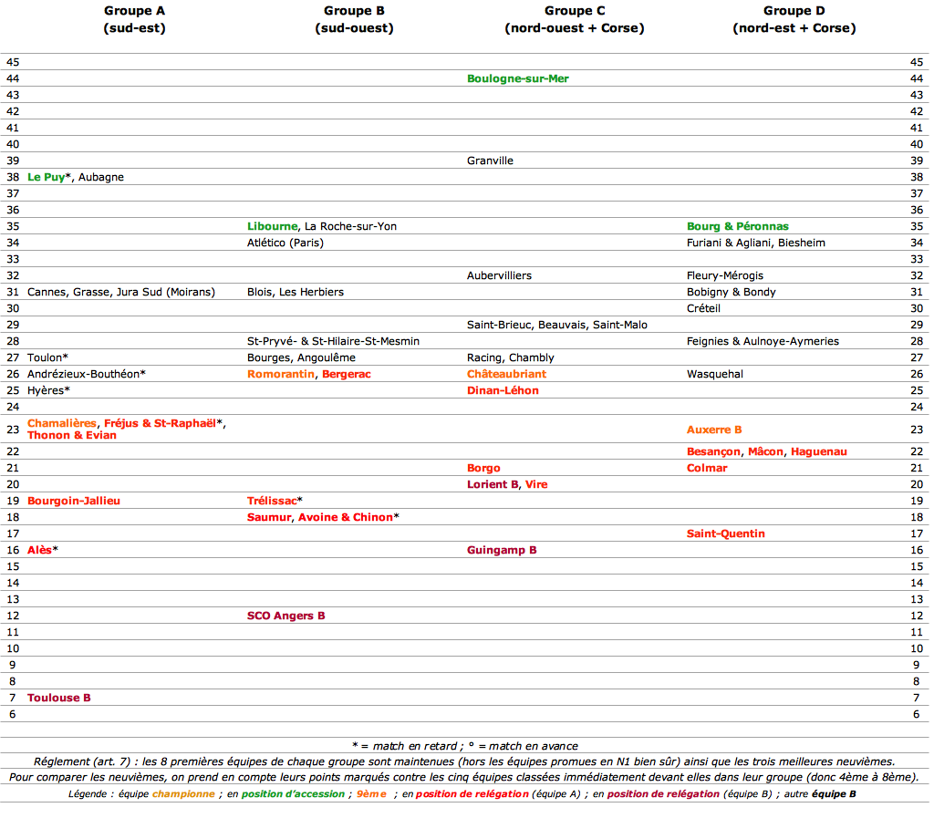
Task: Select Bobigny & Bondy in Groupe D
Action: pyautogui.click(x=731, y=293)
